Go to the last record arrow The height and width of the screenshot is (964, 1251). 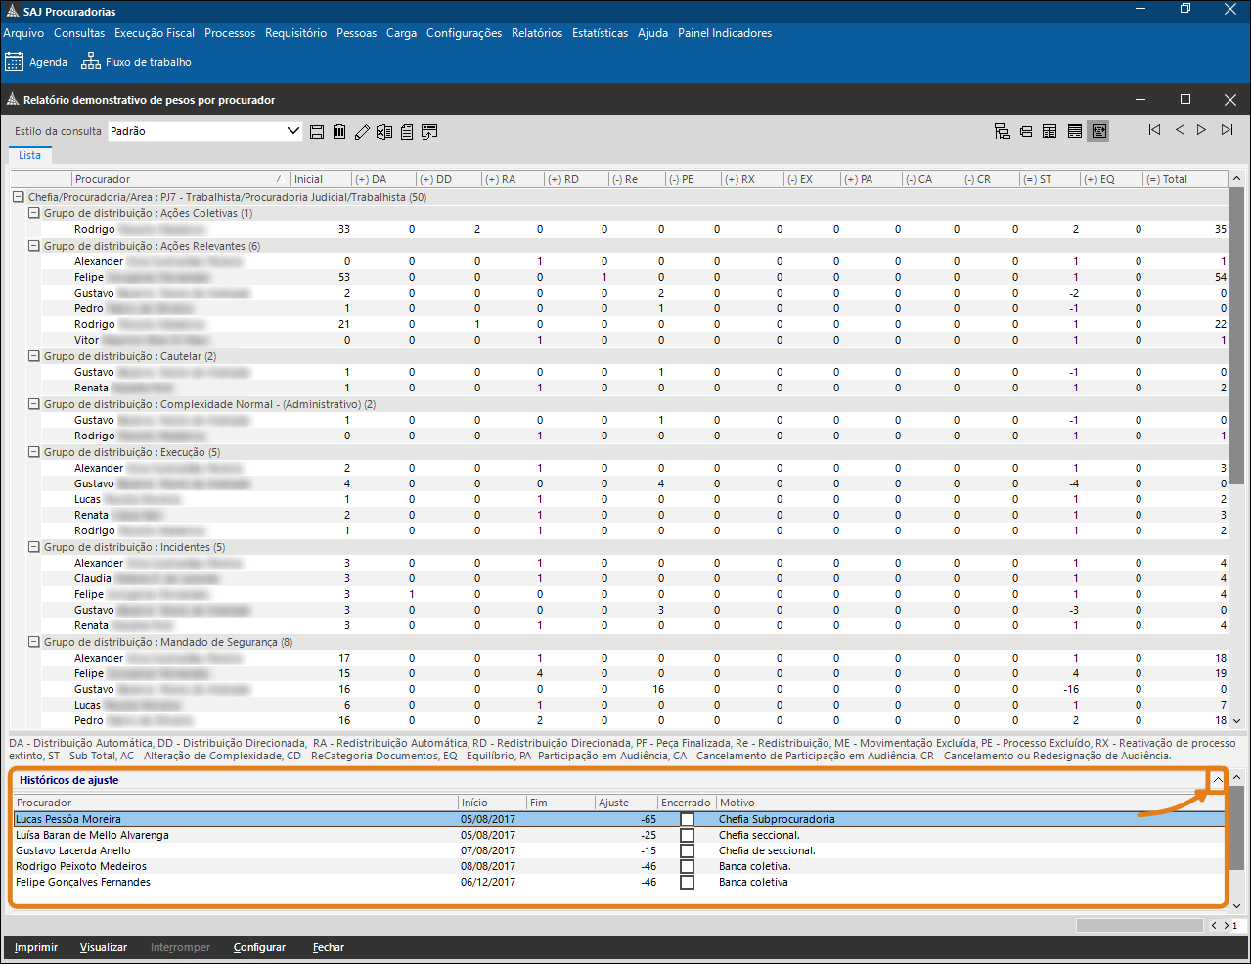point(1227,130)
